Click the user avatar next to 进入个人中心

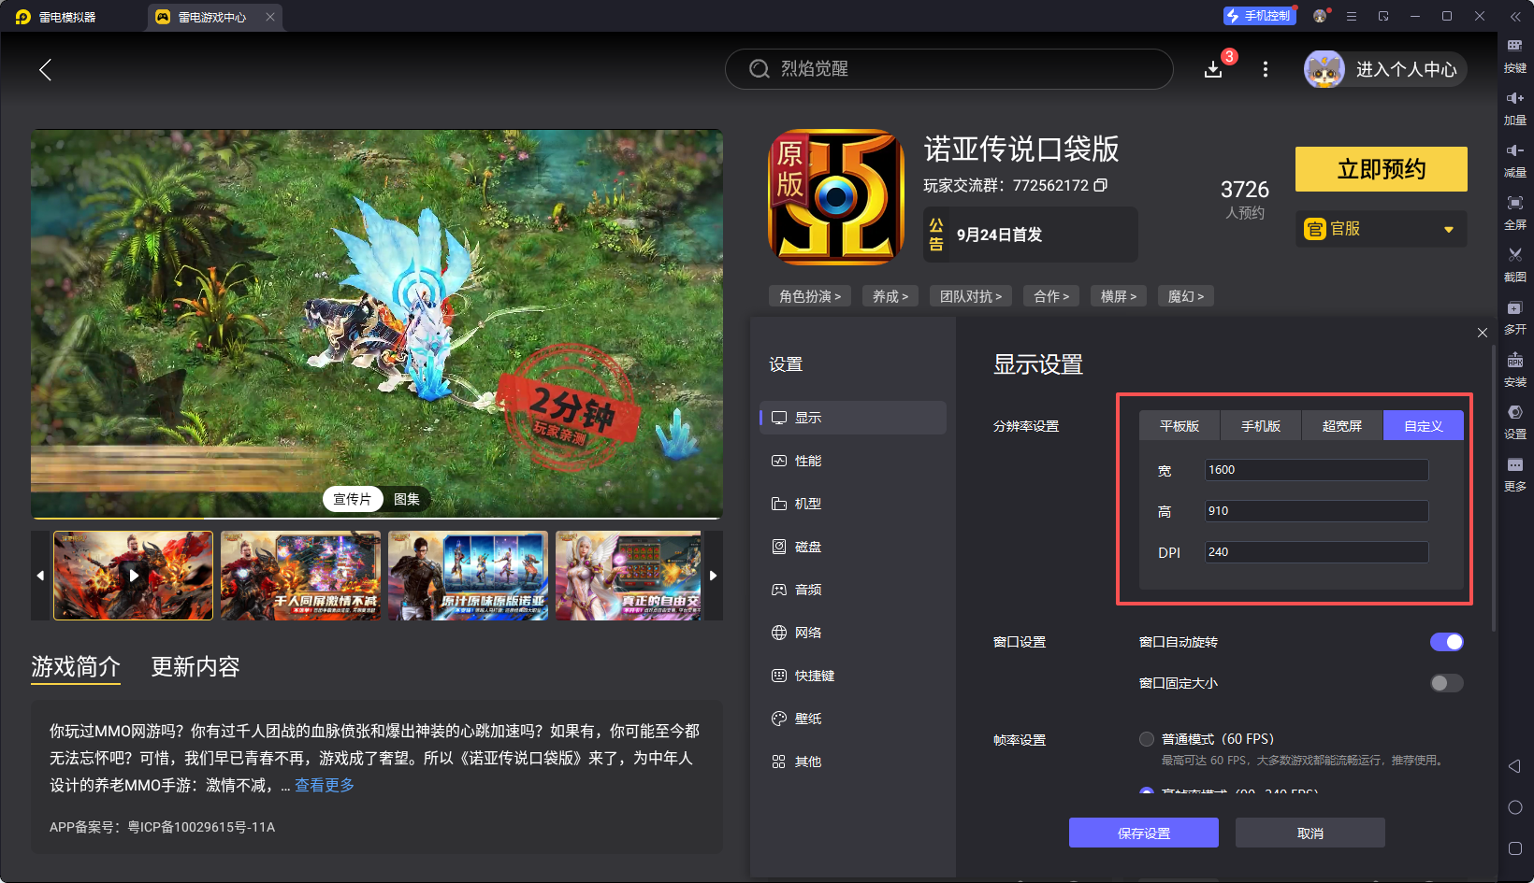click(x=1324, y=69)
